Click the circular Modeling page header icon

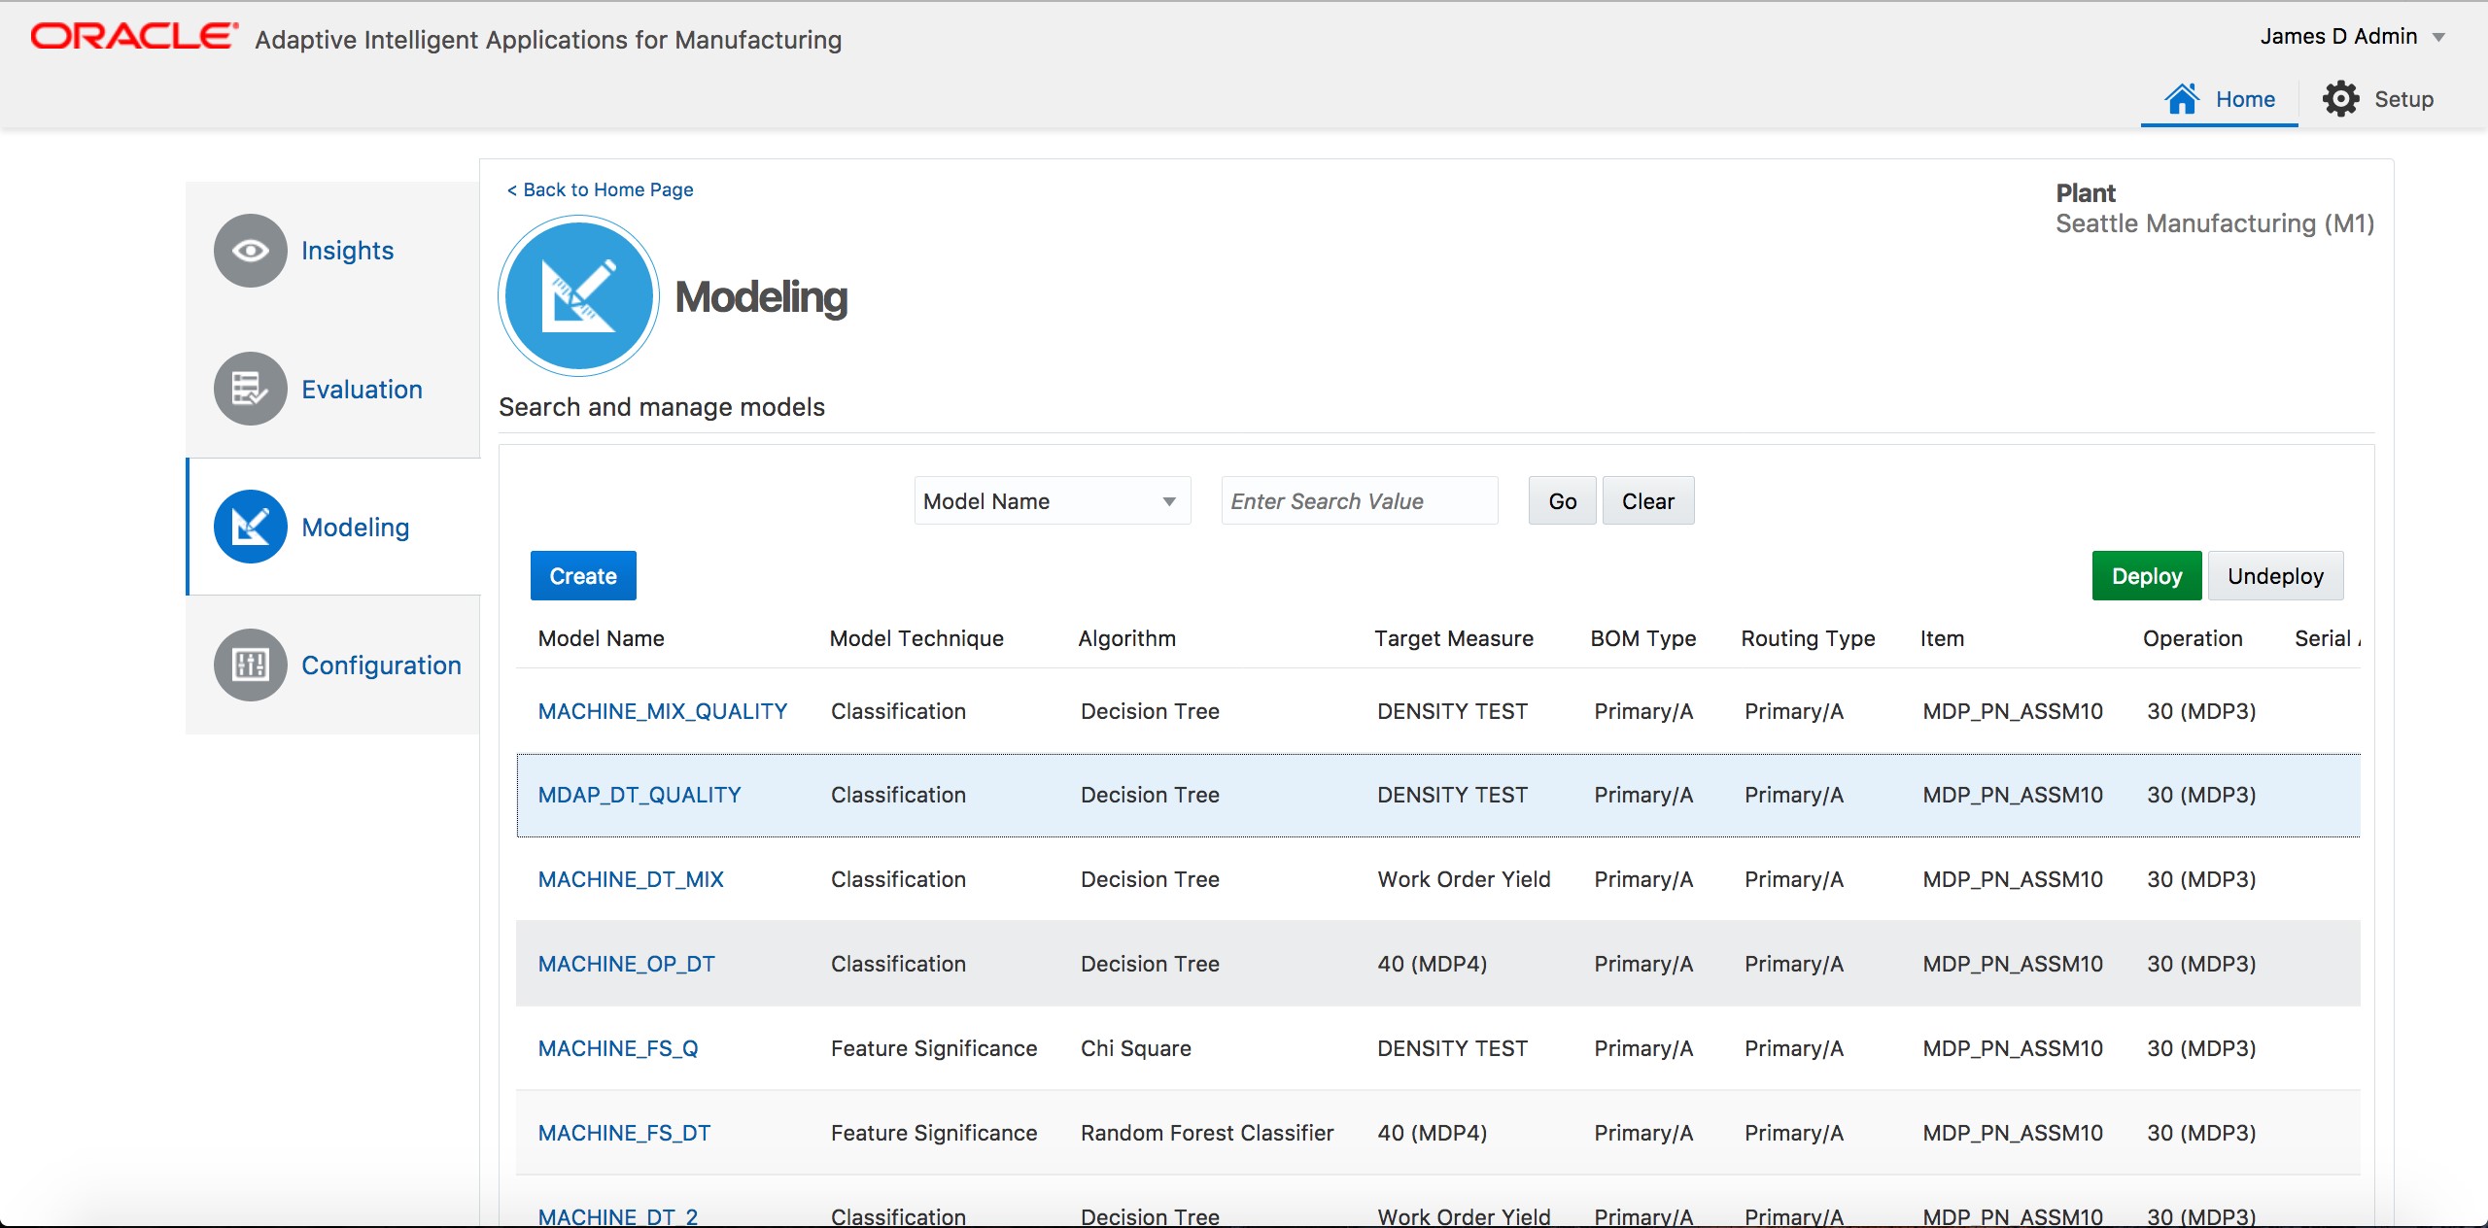[578, 294]
